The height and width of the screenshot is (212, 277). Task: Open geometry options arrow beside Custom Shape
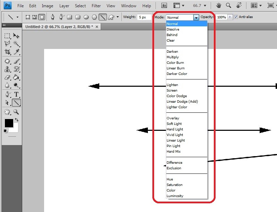[x=117, y=17]
